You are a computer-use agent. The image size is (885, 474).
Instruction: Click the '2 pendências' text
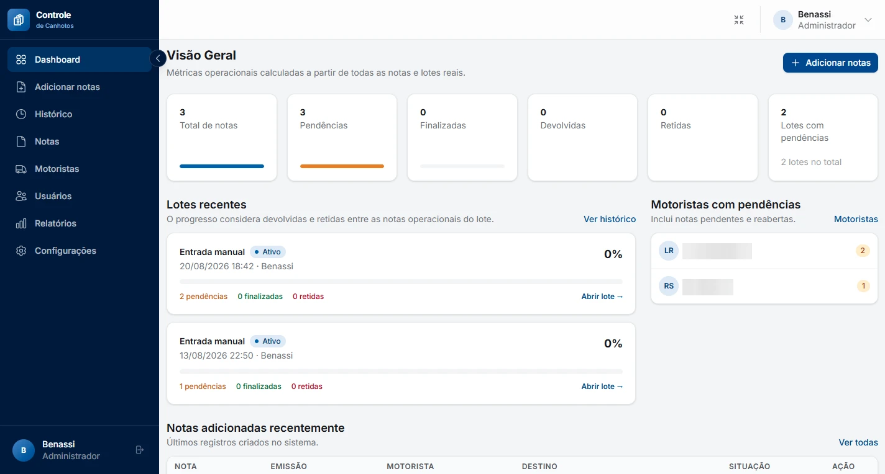click(x=204, y=297)
